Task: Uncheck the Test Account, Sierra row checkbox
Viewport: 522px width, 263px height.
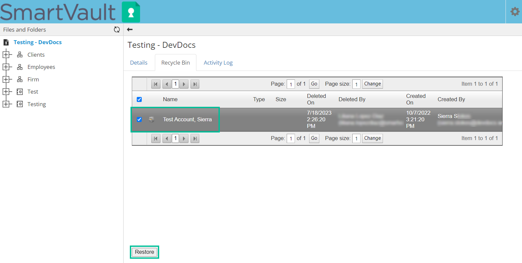Action: (139, 119)
